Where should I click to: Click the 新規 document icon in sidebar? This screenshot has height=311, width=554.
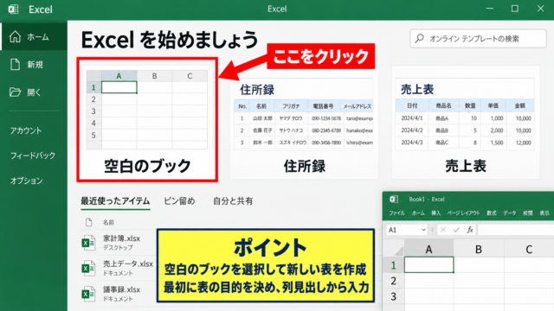16,64
